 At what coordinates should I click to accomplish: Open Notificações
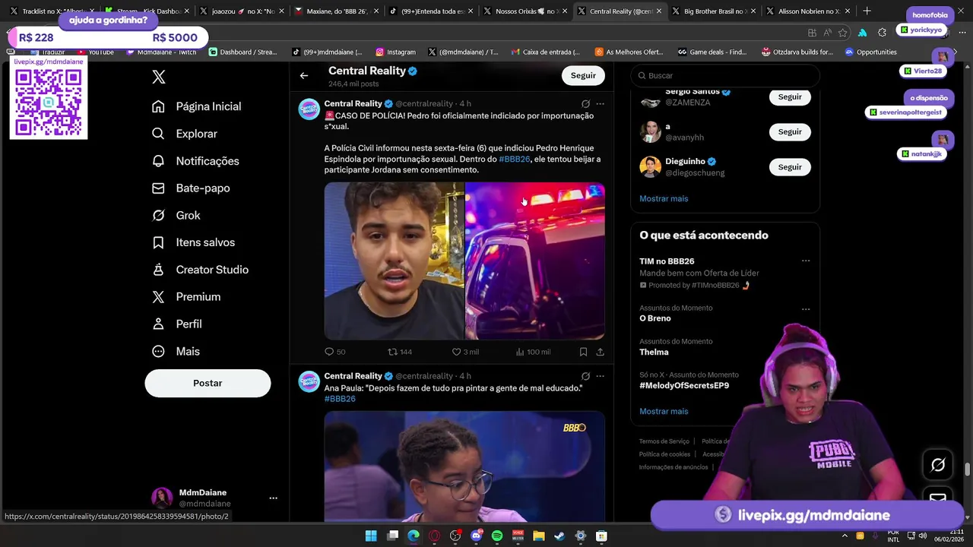pos(195,161)
